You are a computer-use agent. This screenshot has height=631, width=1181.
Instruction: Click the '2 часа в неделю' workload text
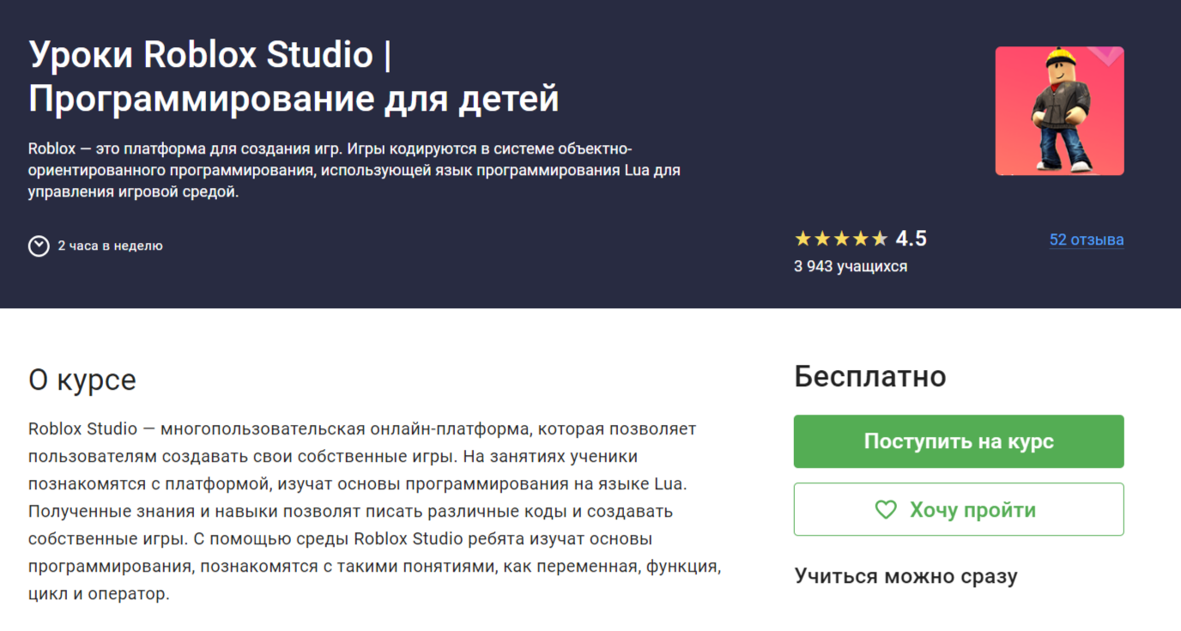coord(110,246)
